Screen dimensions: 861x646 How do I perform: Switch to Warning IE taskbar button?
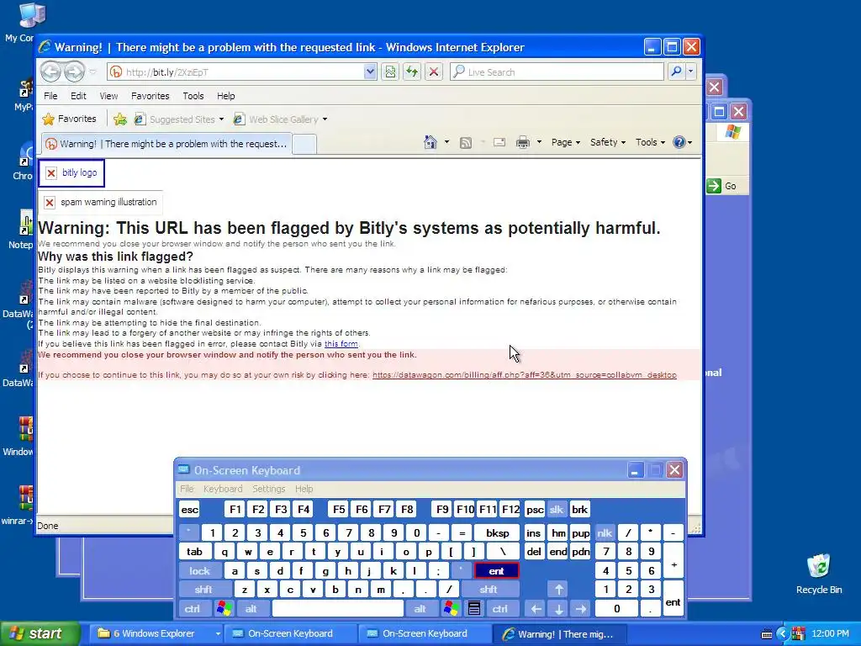click(559, 634)
